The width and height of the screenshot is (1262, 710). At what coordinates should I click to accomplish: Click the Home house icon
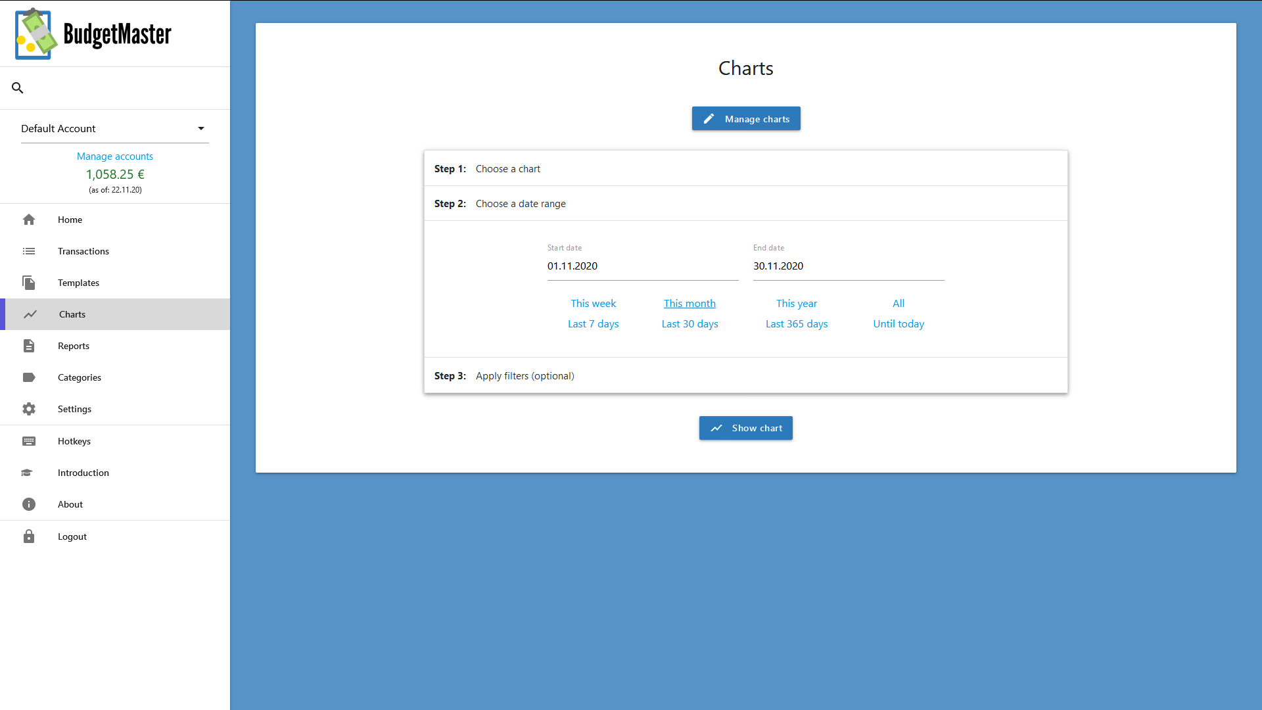pos(29,220)
